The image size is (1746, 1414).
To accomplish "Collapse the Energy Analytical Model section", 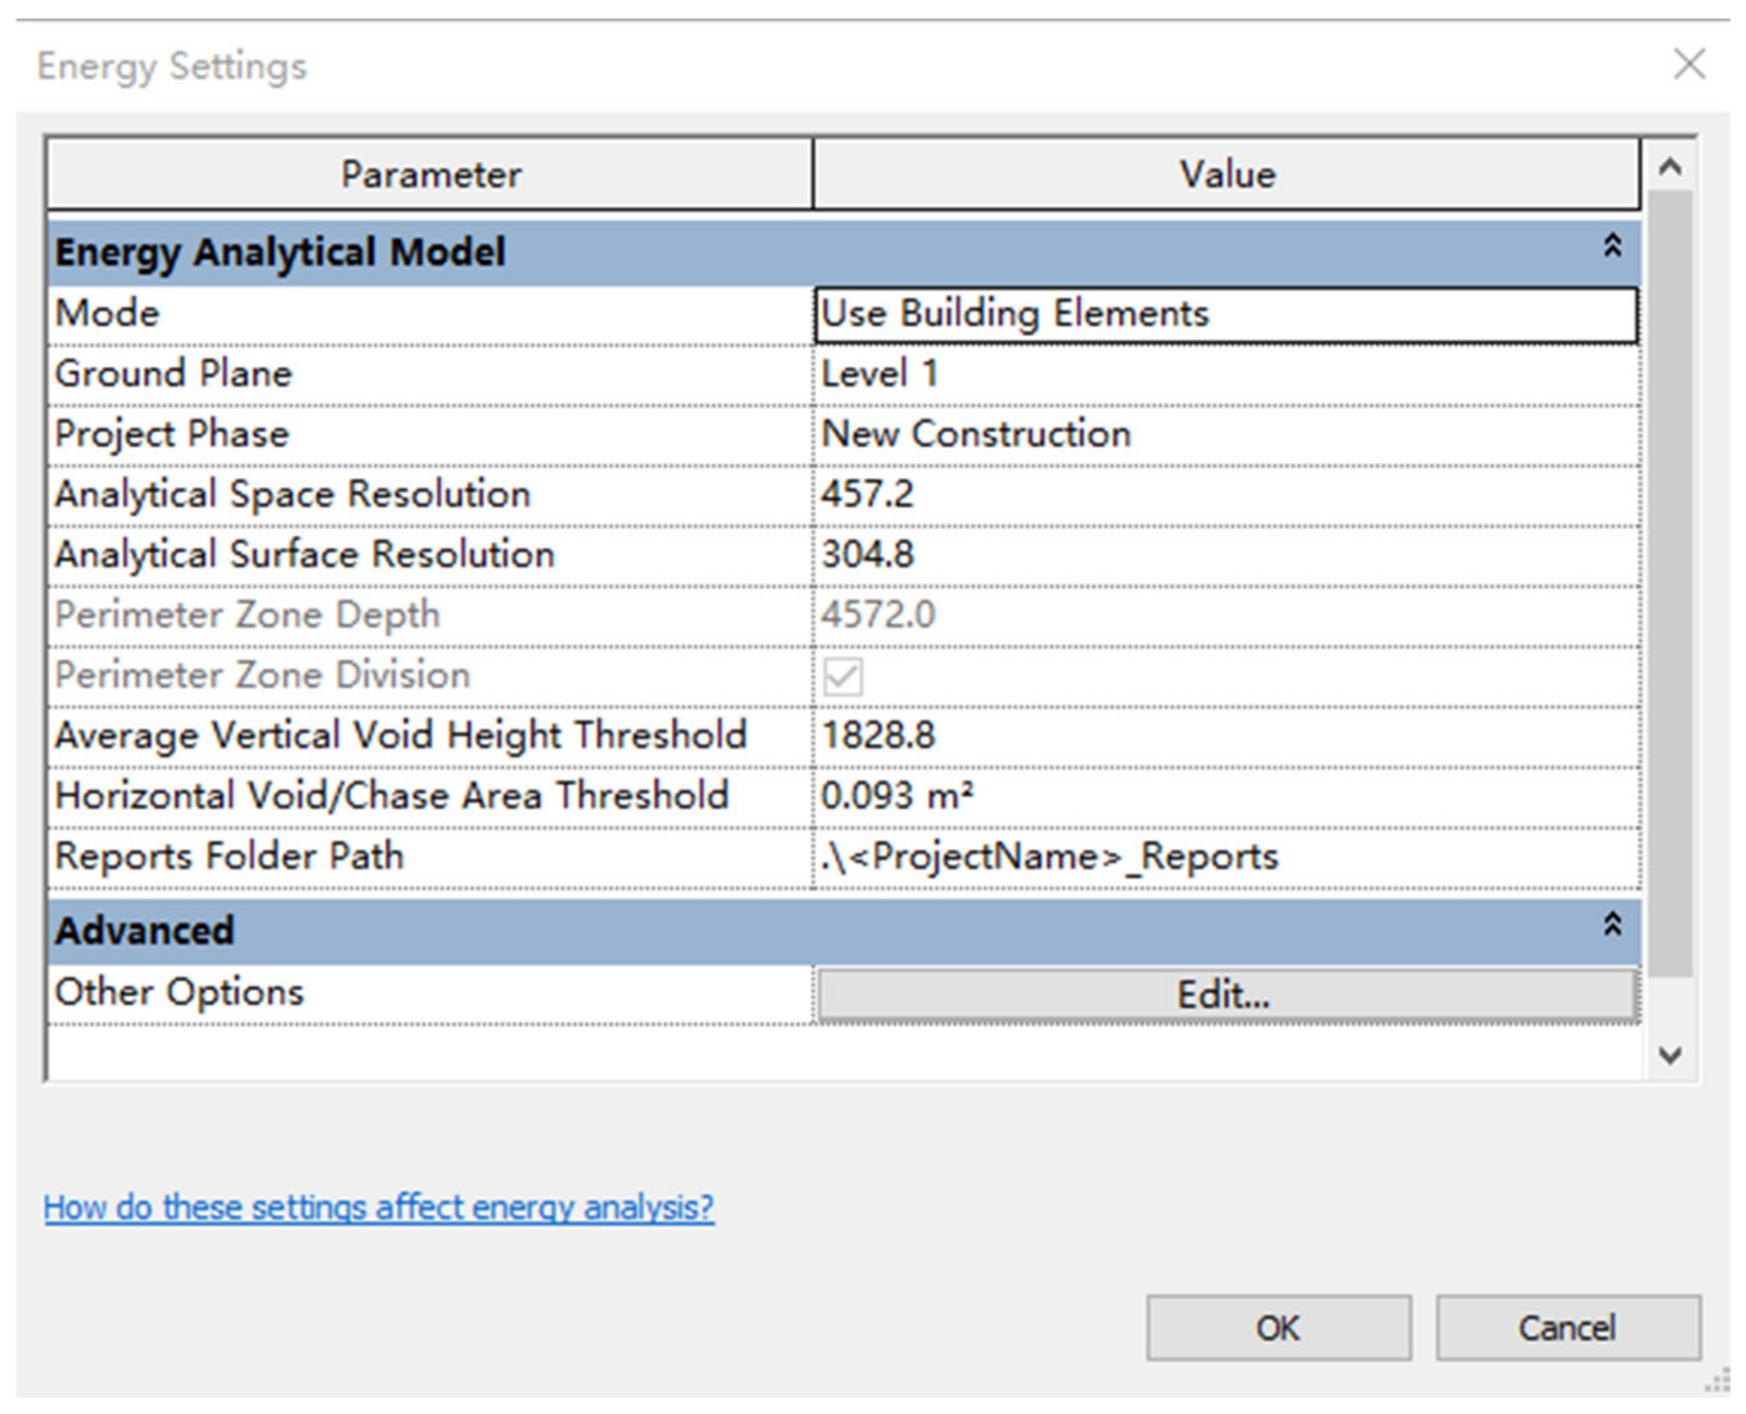I will click(1612, 246).
